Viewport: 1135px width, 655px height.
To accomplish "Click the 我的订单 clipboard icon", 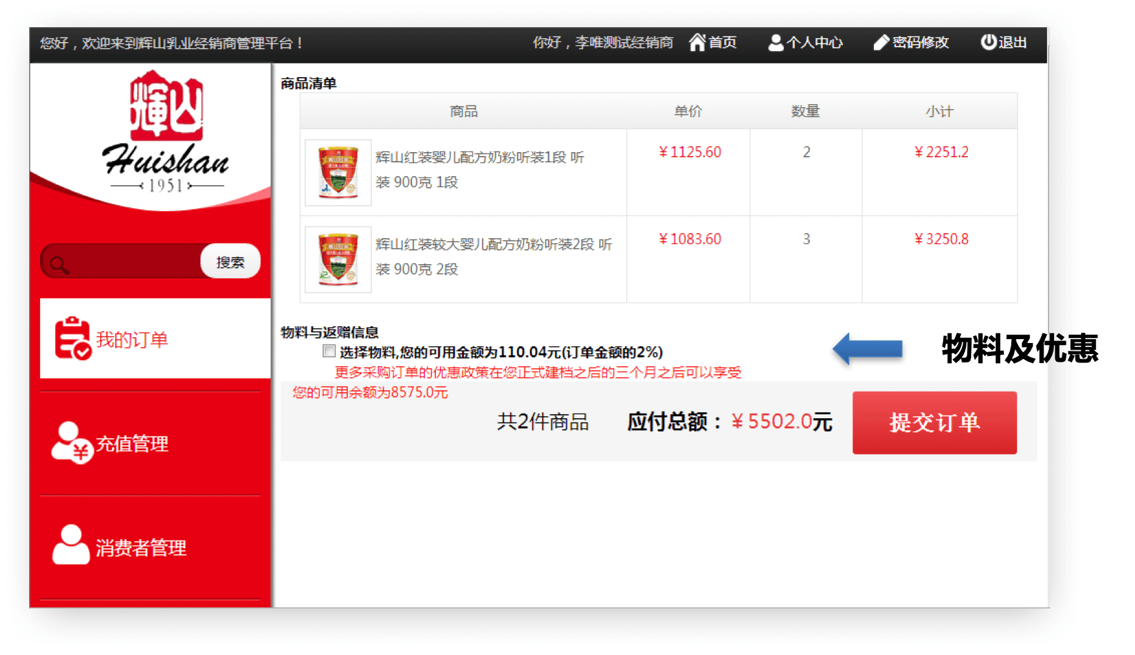I will (73, 338).
